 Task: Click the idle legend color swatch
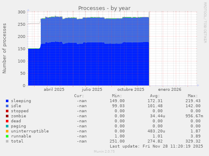pos(7,106)
